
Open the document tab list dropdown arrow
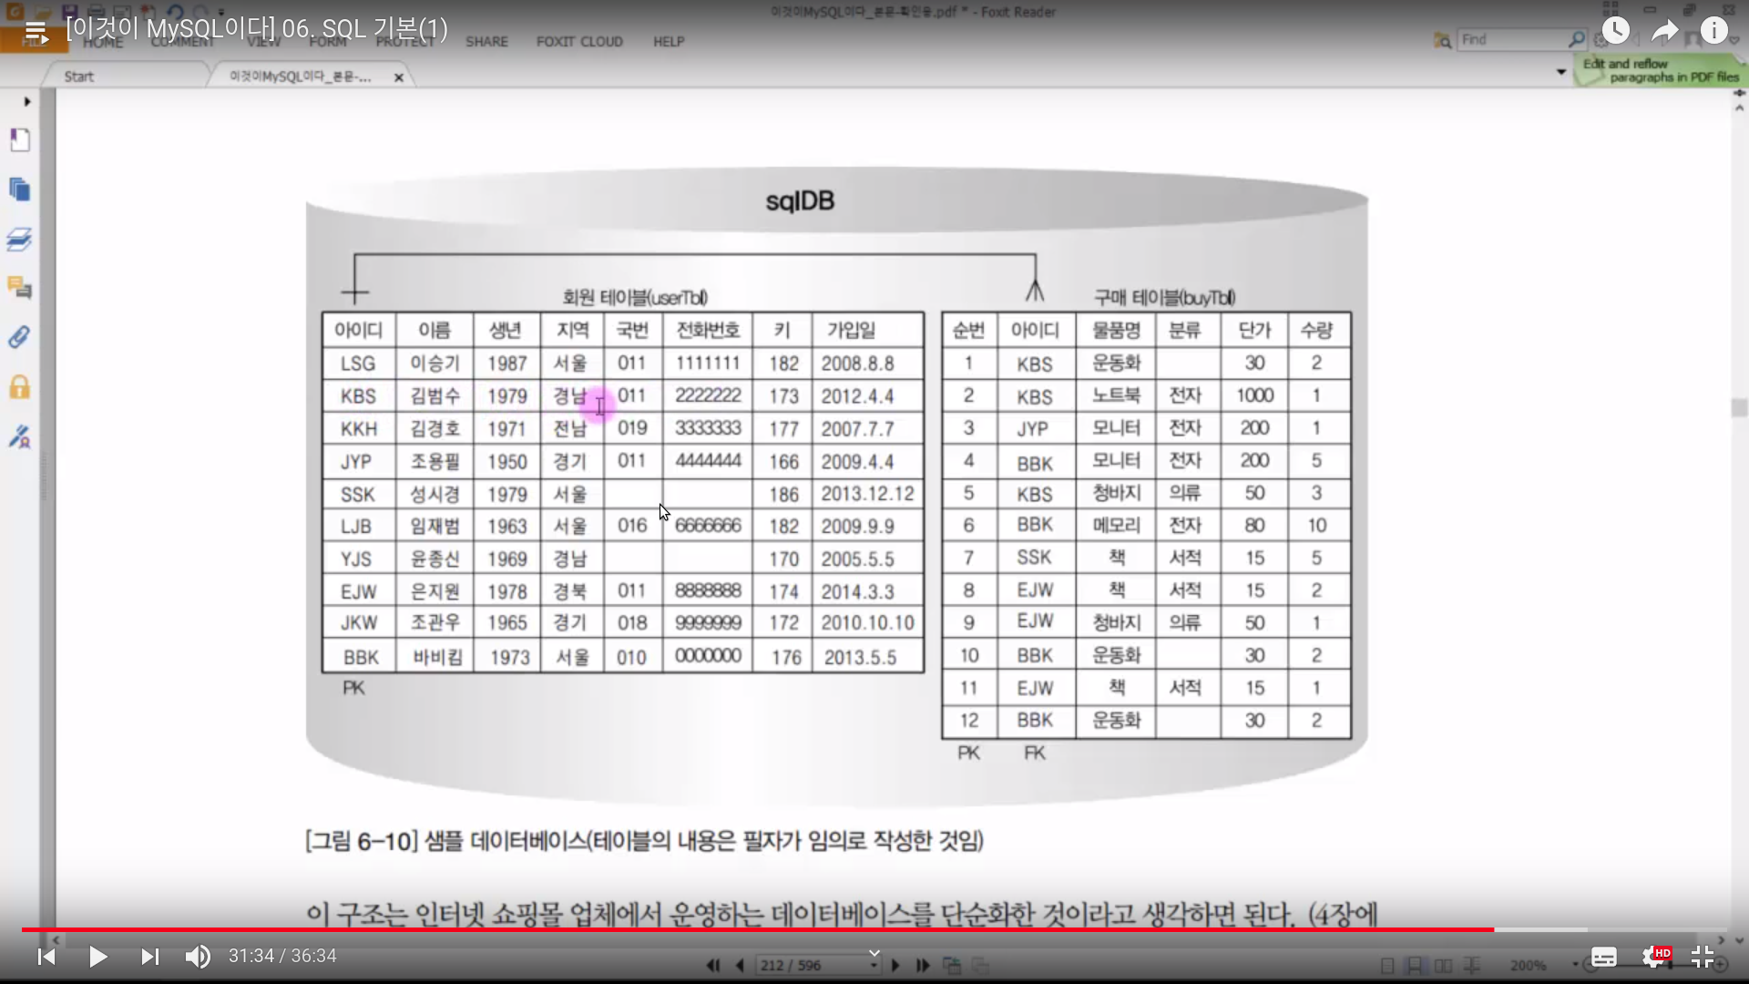point(1561,71)
